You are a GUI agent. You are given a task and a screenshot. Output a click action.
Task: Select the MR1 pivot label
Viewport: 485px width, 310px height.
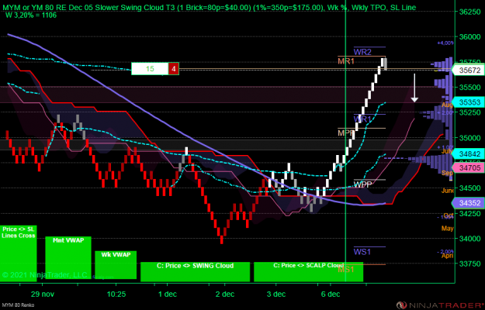346,61
